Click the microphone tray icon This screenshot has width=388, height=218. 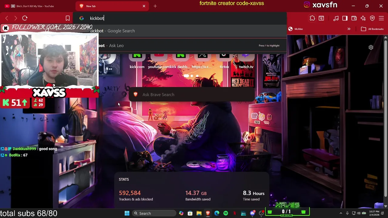pyautogui.click(x=347, y=213)
